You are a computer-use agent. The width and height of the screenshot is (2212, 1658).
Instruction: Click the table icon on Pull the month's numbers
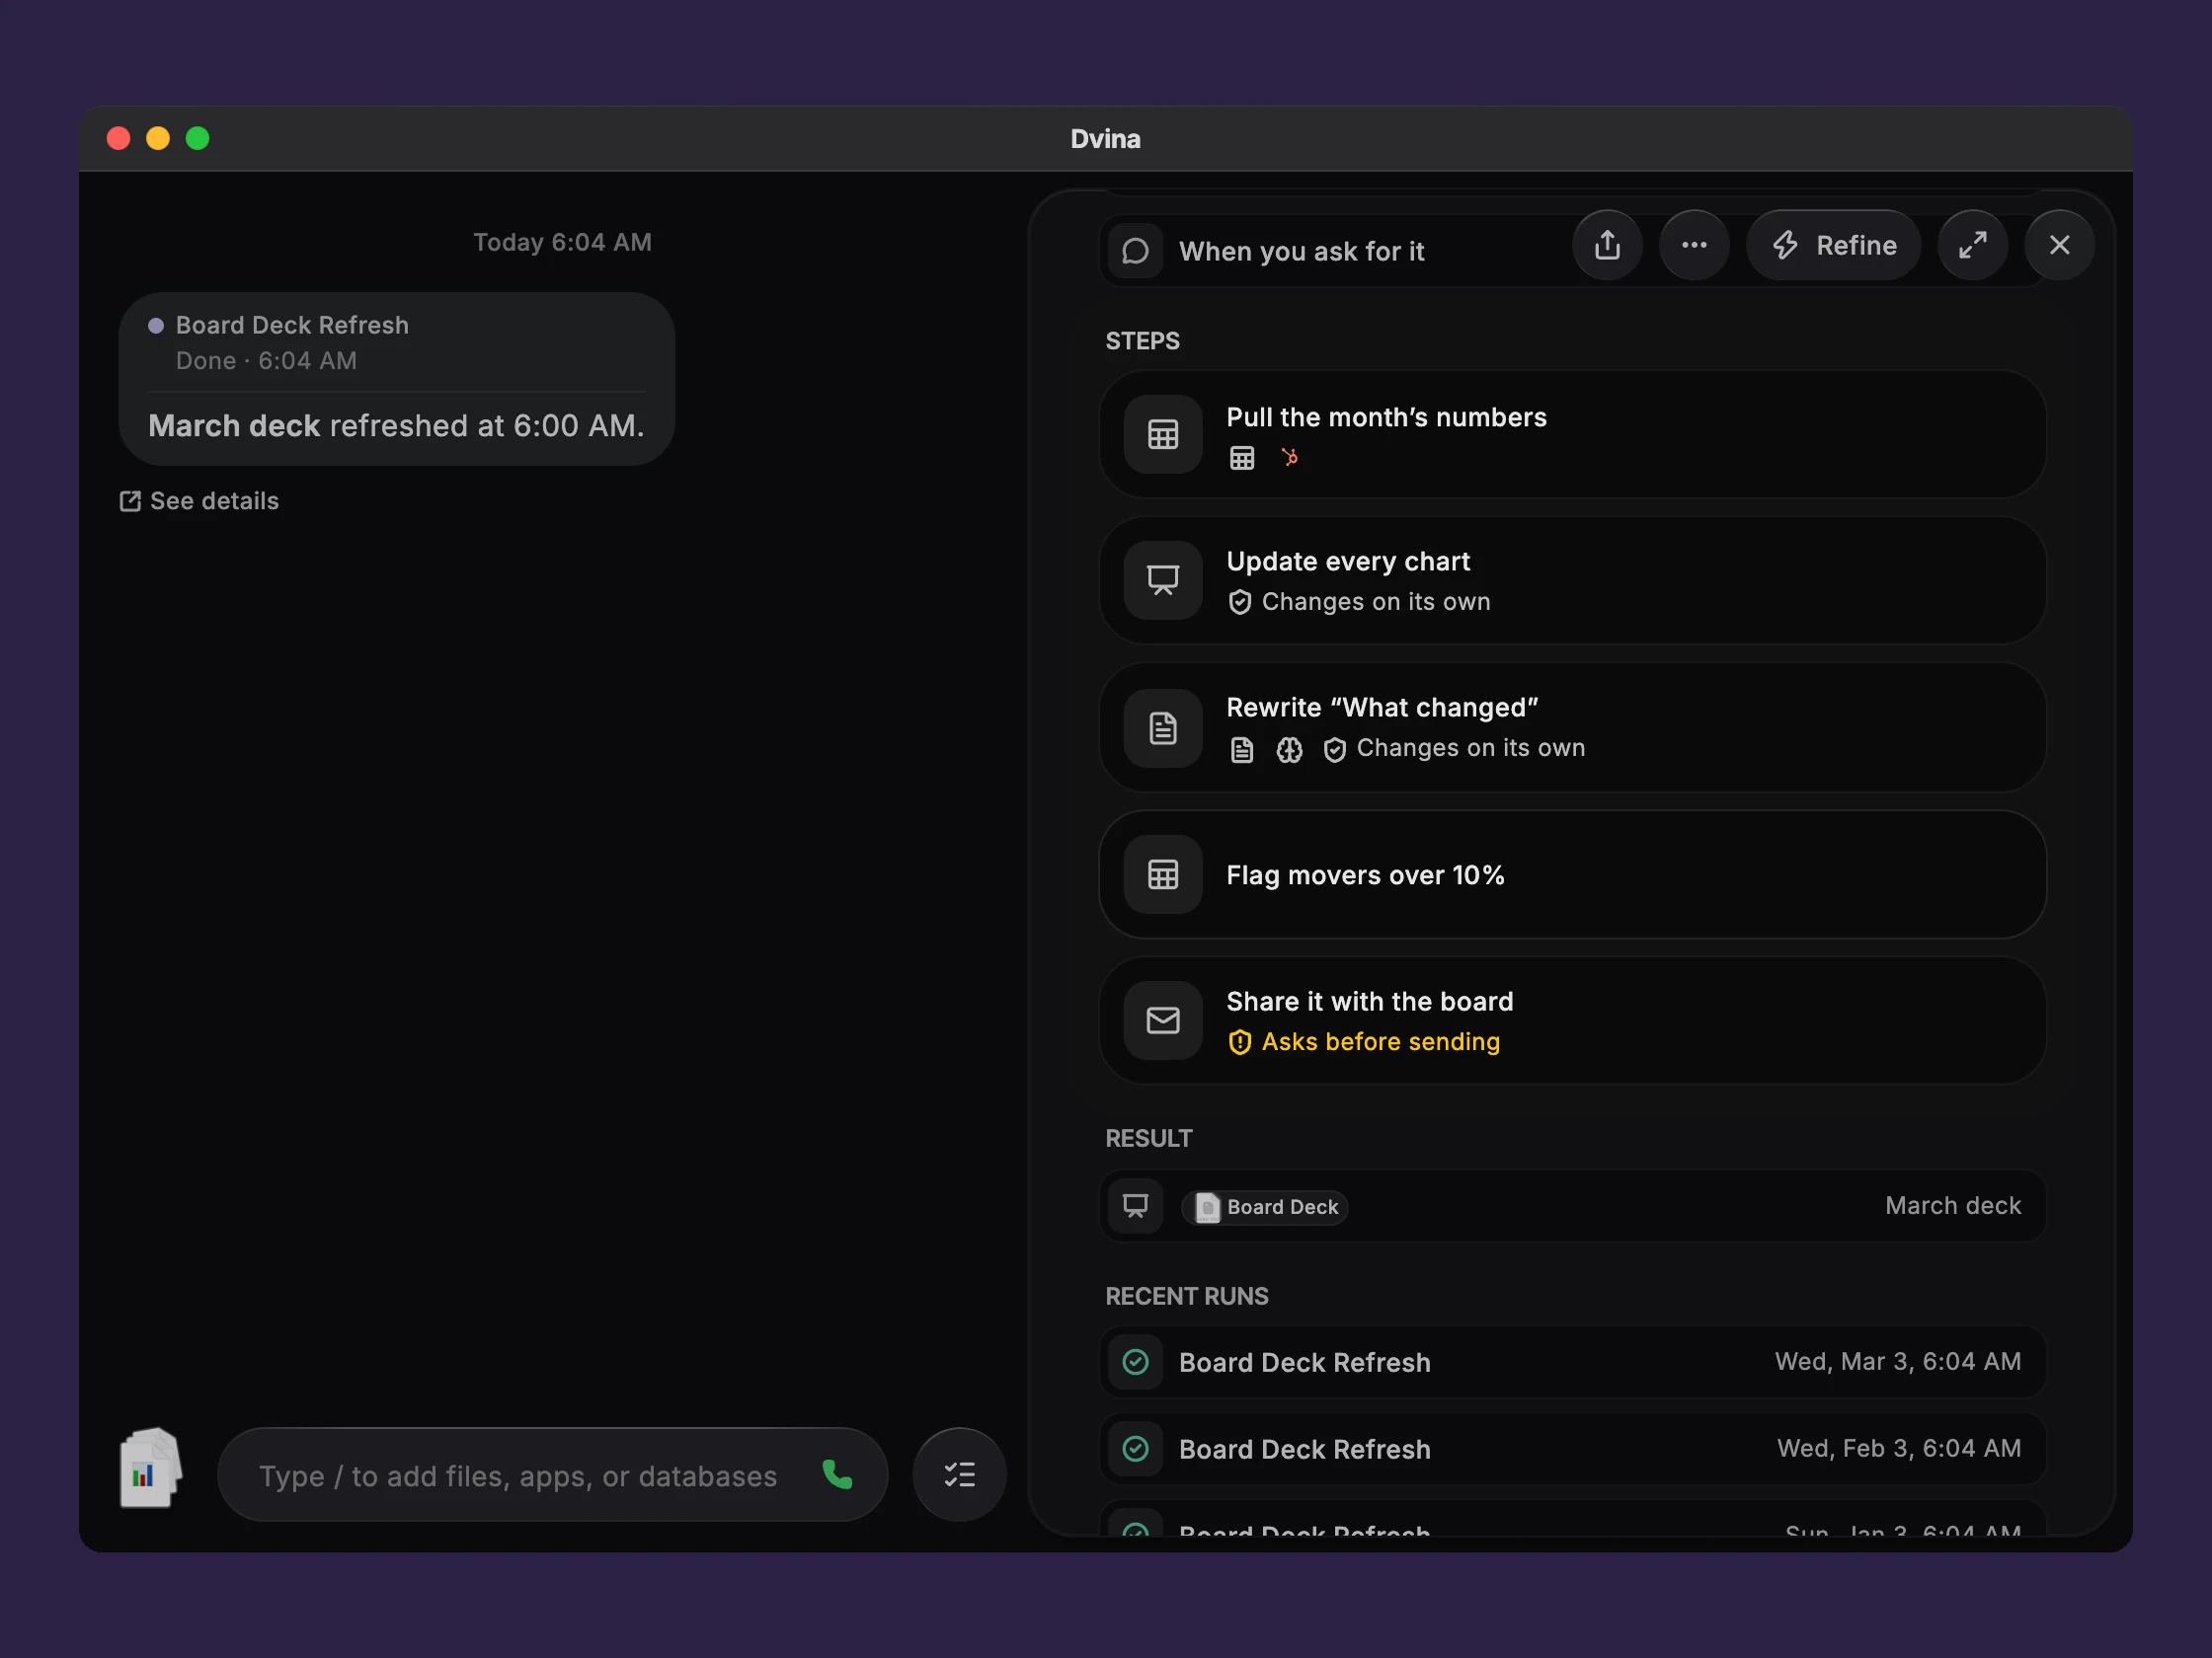pos(1162,435)
